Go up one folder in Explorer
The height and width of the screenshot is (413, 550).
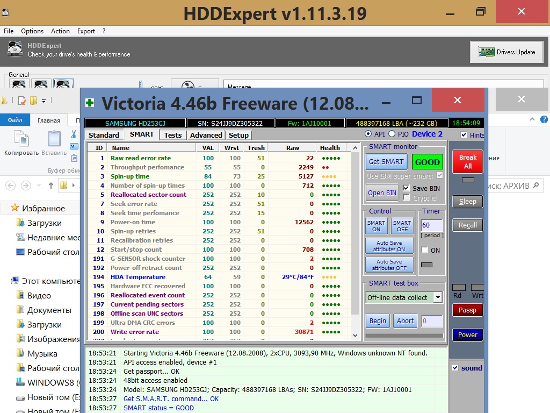[x=51, y=185]
